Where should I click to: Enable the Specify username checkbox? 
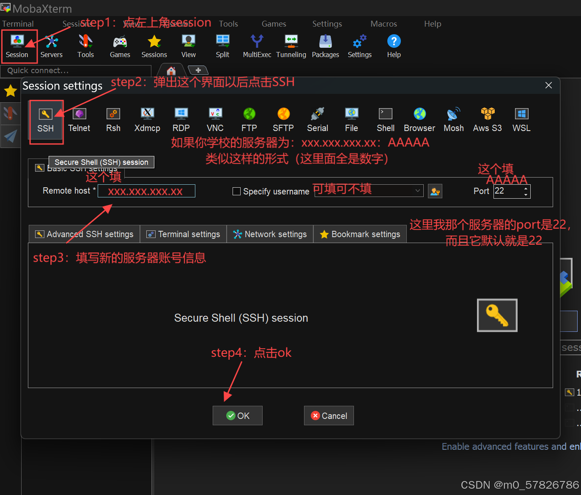coord(237,191)
